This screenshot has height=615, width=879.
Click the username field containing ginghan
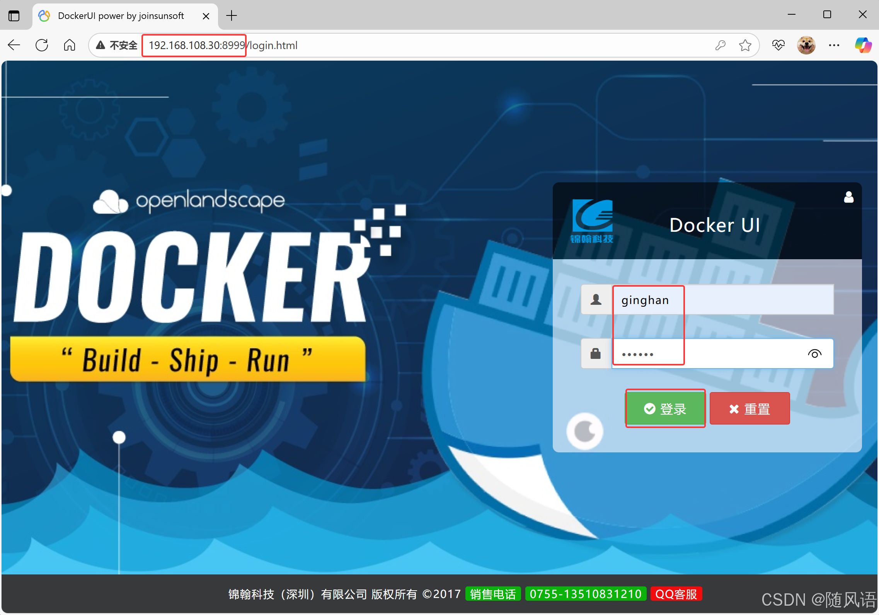click(x=722, y=300)
